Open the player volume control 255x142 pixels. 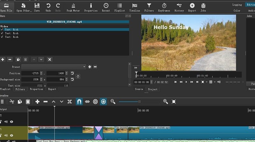point(219,82)
